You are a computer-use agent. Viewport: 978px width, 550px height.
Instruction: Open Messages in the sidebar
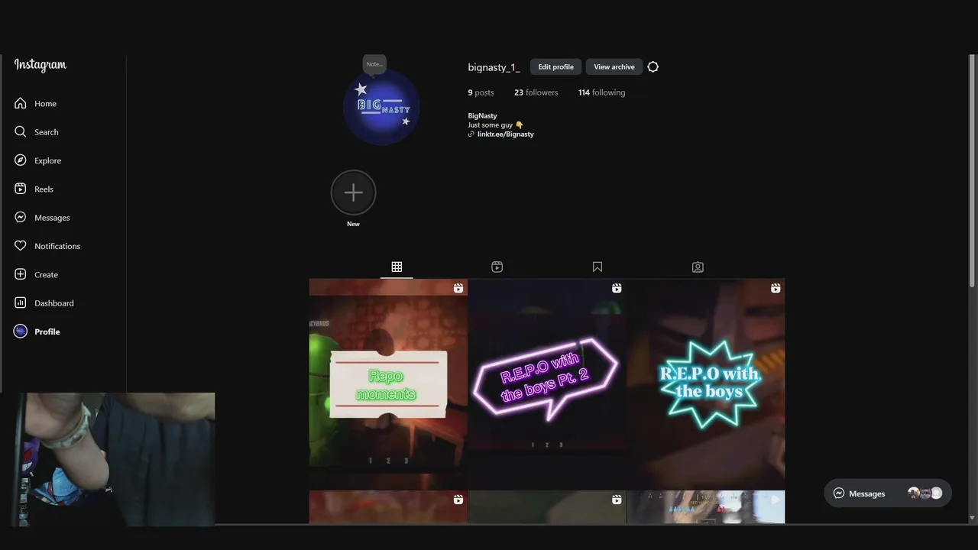point(42,218)
